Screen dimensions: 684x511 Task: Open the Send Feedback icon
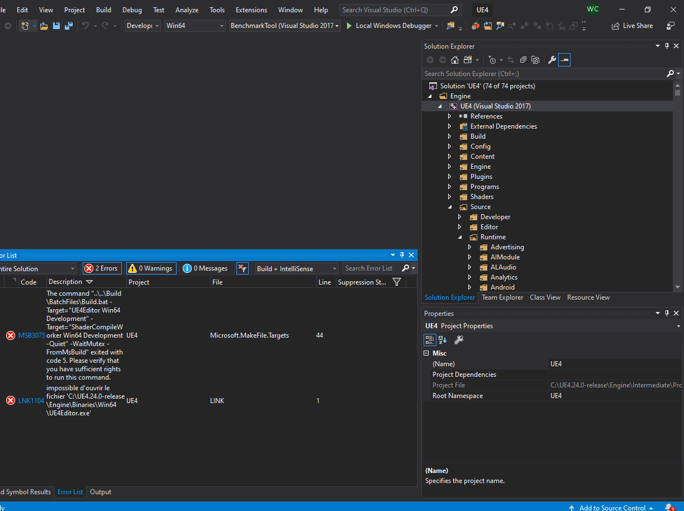[671, 26]
